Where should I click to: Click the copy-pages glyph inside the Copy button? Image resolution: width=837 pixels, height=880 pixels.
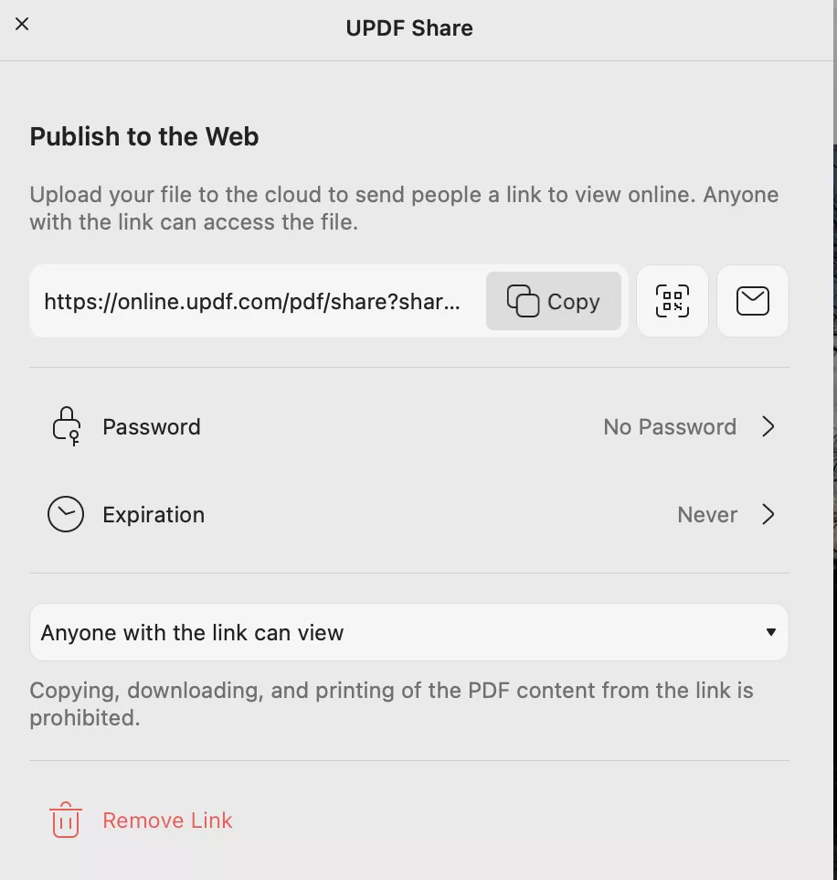click(522, 301)
